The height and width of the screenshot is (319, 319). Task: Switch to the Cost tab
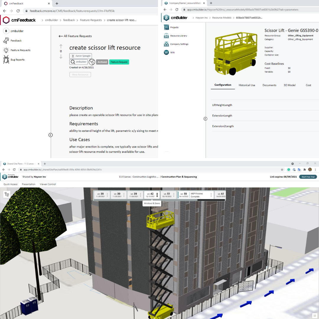click(308, 85)
